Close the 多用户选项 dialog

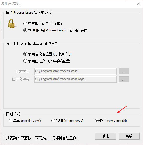coord(138,4)
